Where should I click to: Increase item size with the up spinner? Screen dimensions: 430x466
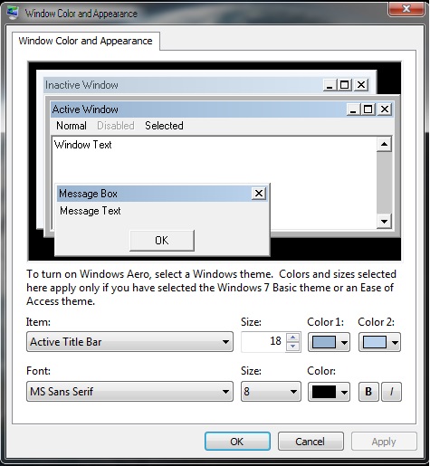click(x=292, y=338)
